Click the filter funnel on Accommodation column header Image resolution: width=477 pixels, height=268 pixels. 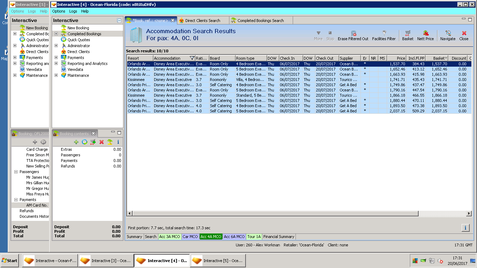click(x=192, y=58)
